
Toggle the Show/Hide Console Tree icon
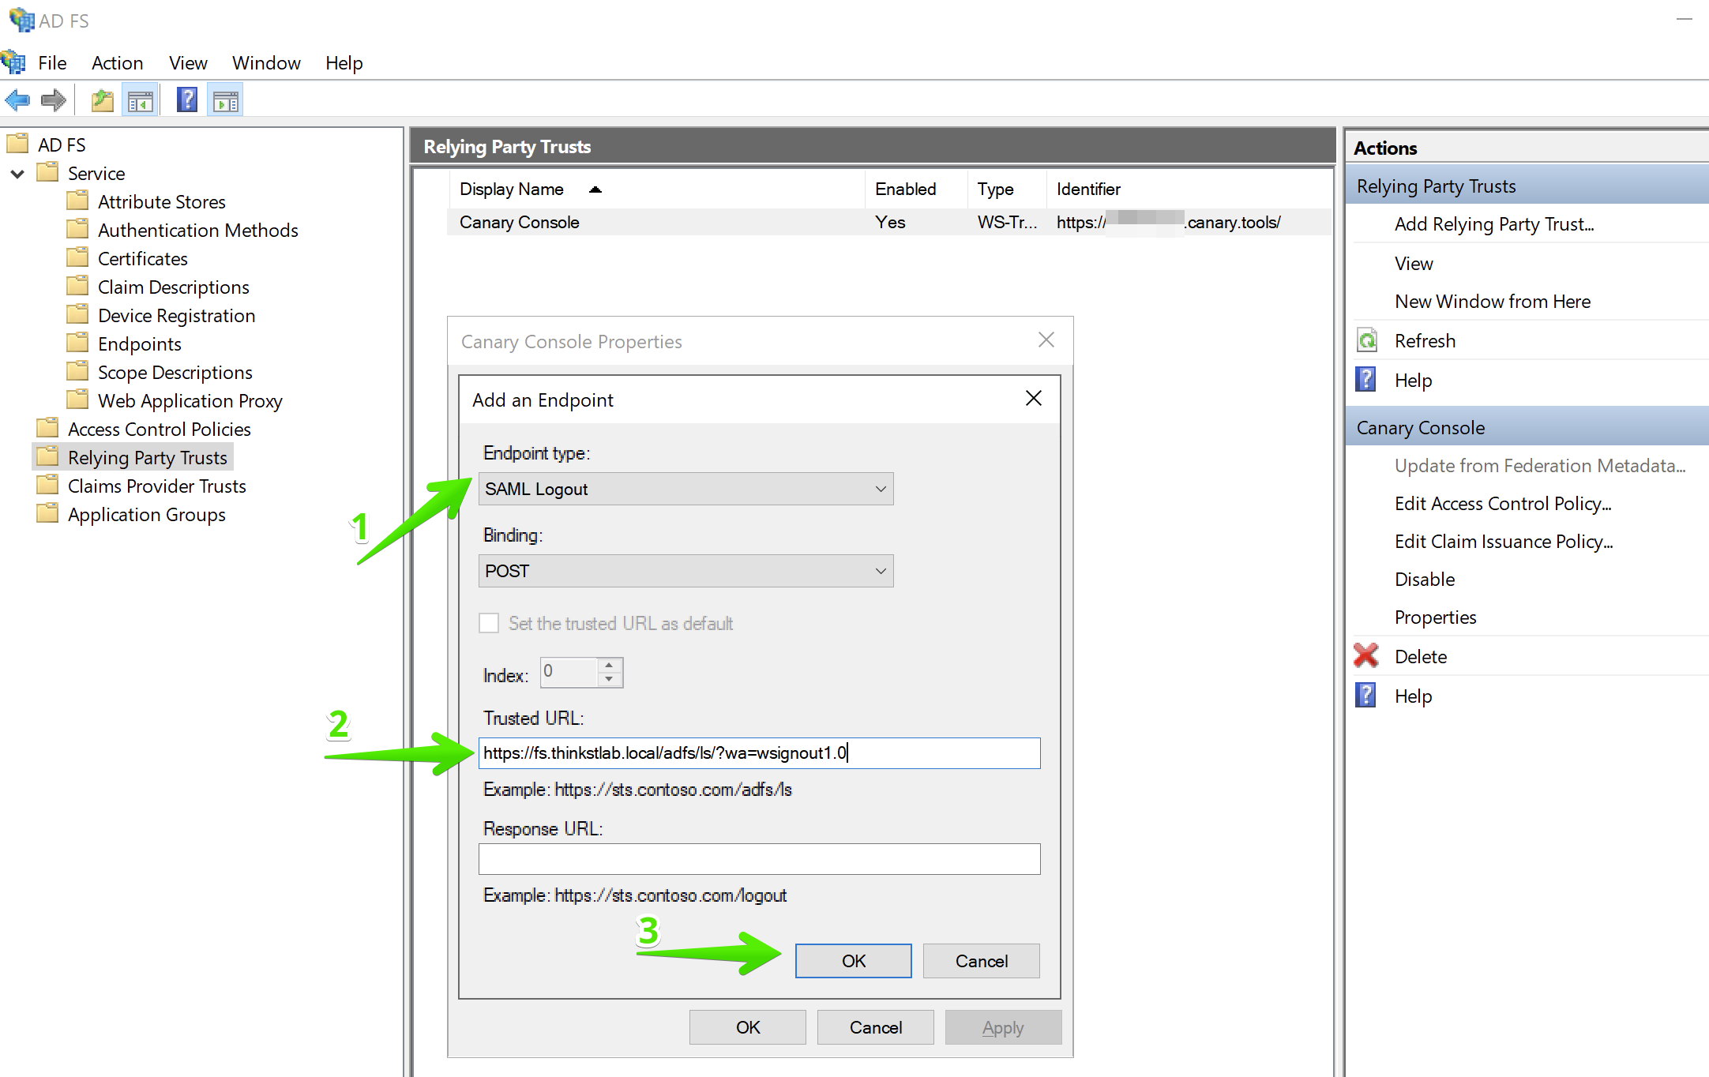click(141, 100)
